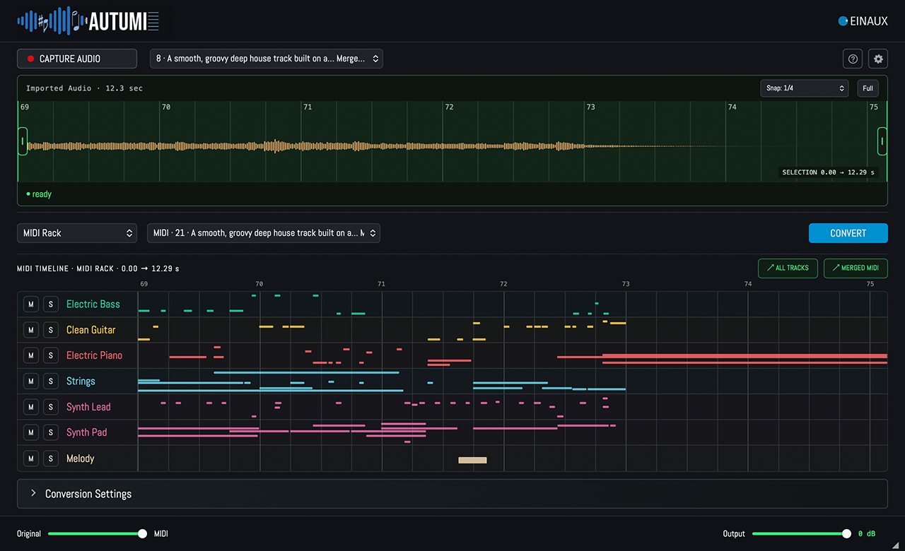Solo the Synth Lead track

(x=51, y=407)
